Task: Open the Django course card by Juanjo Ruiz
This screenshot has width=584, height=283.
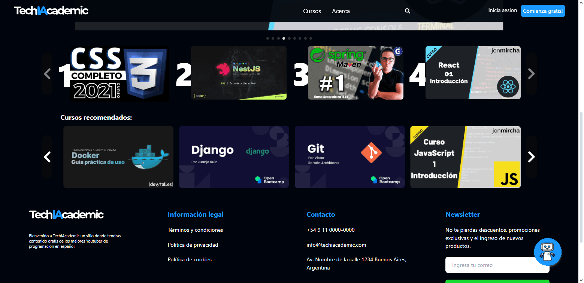Action: point(234,157)
